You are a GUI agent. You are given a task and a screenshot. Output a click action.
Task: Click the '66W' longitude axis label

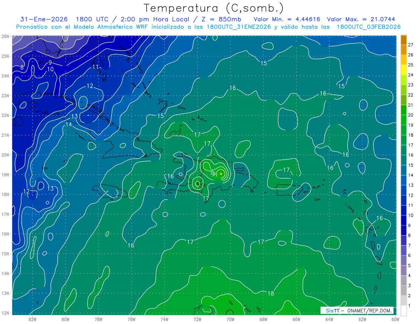point(296,319)
